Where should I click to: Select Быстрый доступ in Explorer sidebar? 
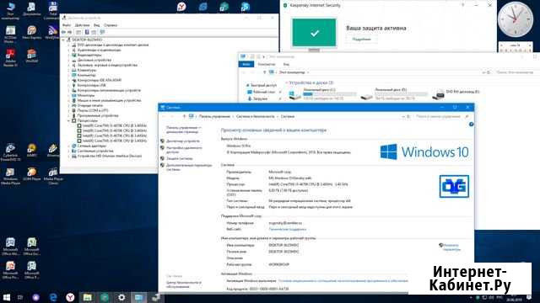point(263,85)
